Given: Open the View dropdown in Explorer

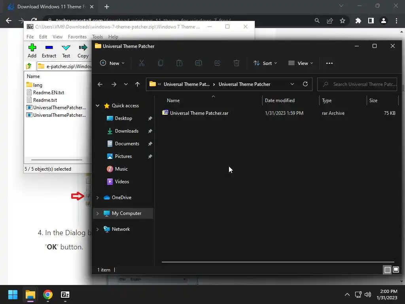Looking at the screenshot, I should pos(301,63).
